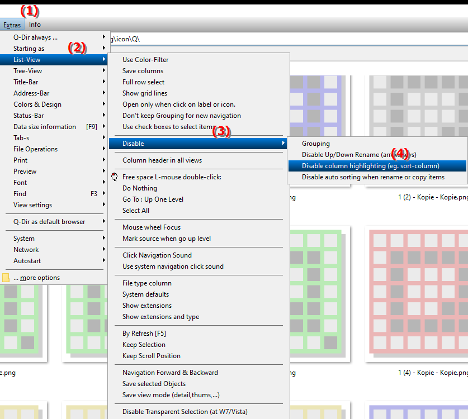468x419 pixels.
Task: Select 'Show extensions and type'
Action: tap(199, 317)
